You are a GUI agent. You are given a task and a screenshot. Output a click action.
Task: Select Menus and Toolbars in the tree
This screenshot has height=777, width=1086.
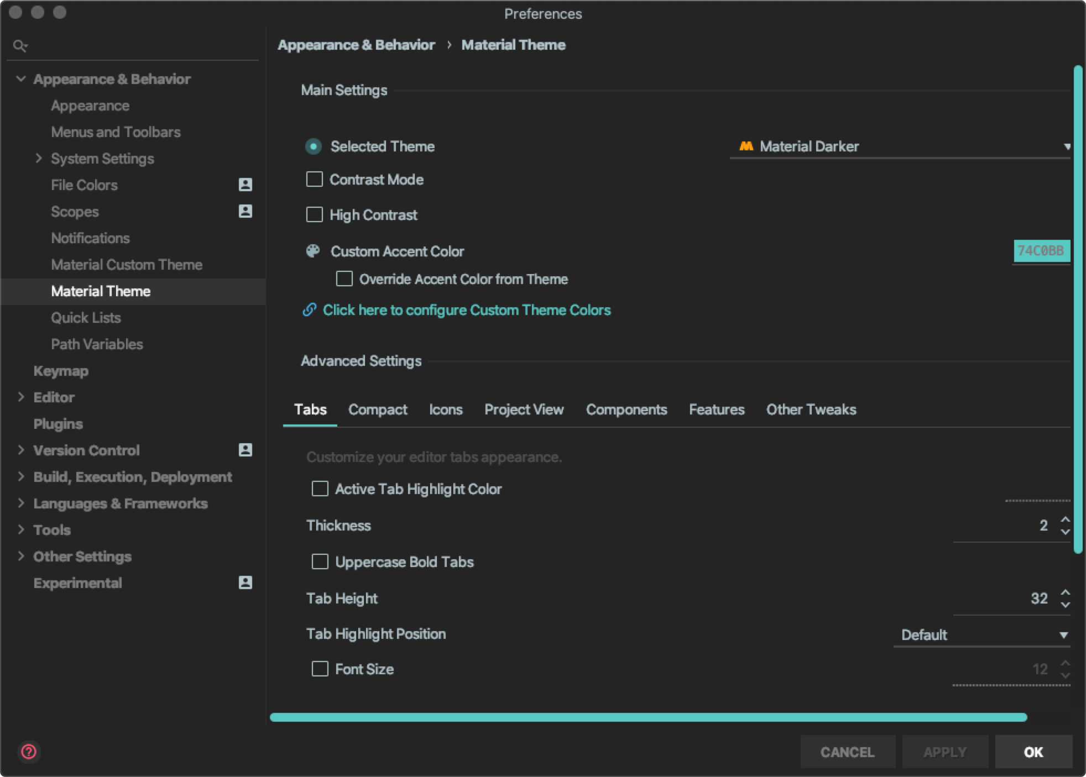click(116, 132)
